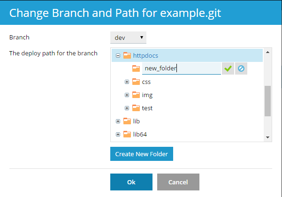This screenshot has height=197, width=282.
Task: Confirm new folder name with green checkmark
Action: 228,68
